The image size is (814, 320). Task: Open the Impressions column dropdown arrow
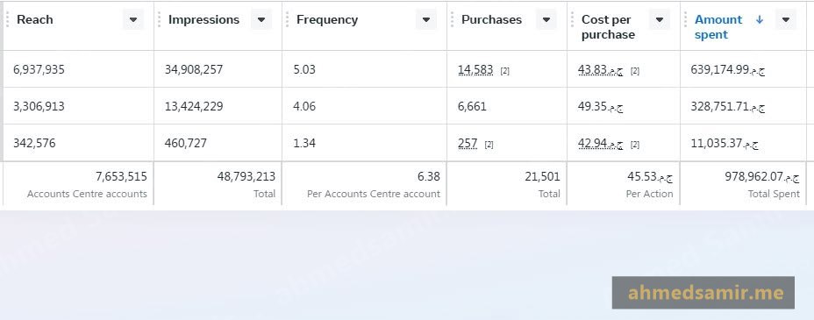[x=261, y=19]
